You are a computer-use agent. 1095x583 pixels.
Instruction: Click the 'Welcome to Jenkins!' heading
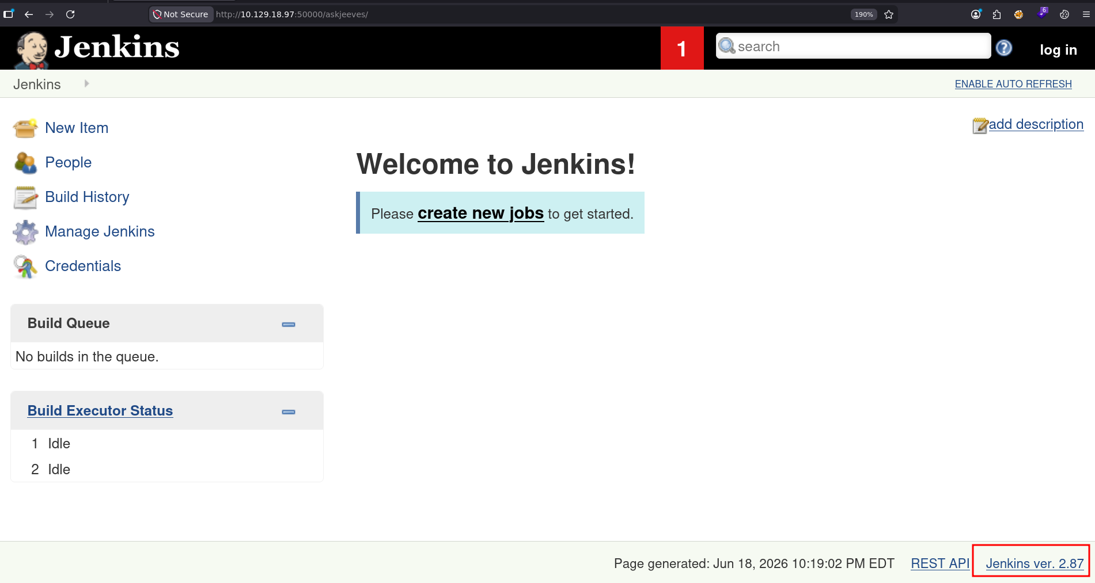(x=496, y=164)
